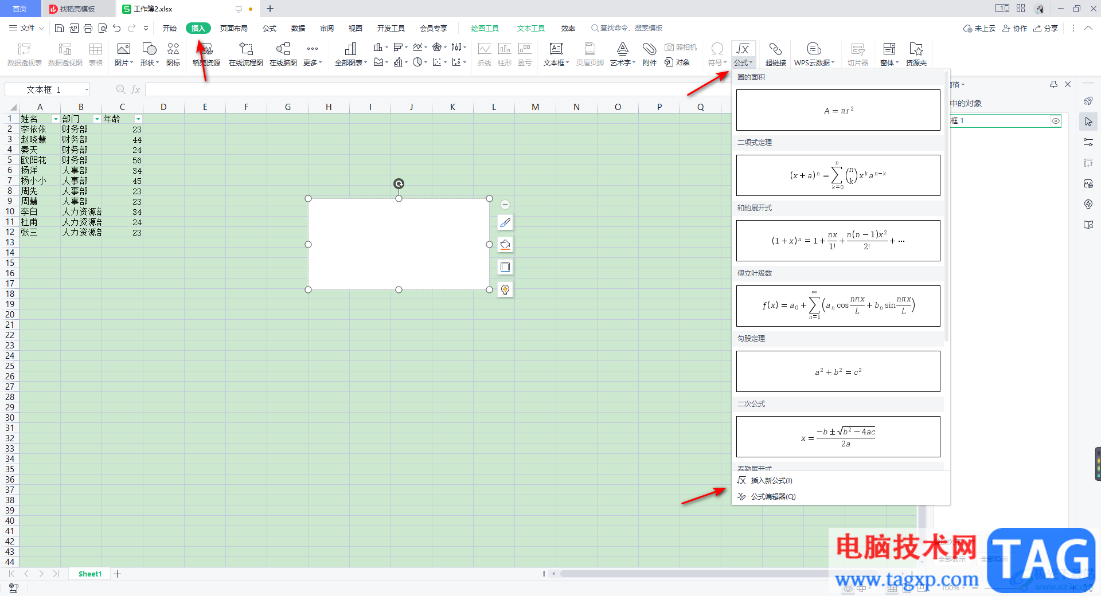This screenshot has height=596, width=1101.
Task: Click the search commands input field
Action: pos(631,28)
